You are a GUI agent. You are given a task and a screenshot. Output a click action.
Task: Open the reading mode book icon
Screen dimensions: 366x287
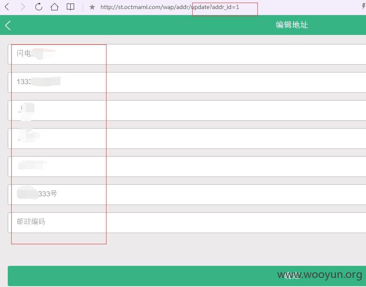tap(70, 7)
